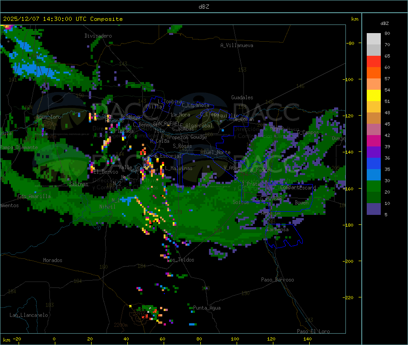Click the Nihuil map label
This screenshot has height=345, width=408.
pos(107,207)
